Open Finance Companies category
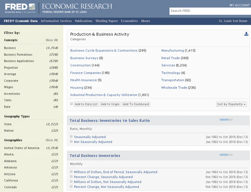This screenshot has width=251, height=192. tap(86, 73)
